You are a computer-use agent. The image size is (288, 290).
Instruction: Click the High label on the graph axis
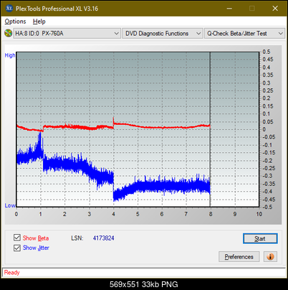(x=10, y=55)
